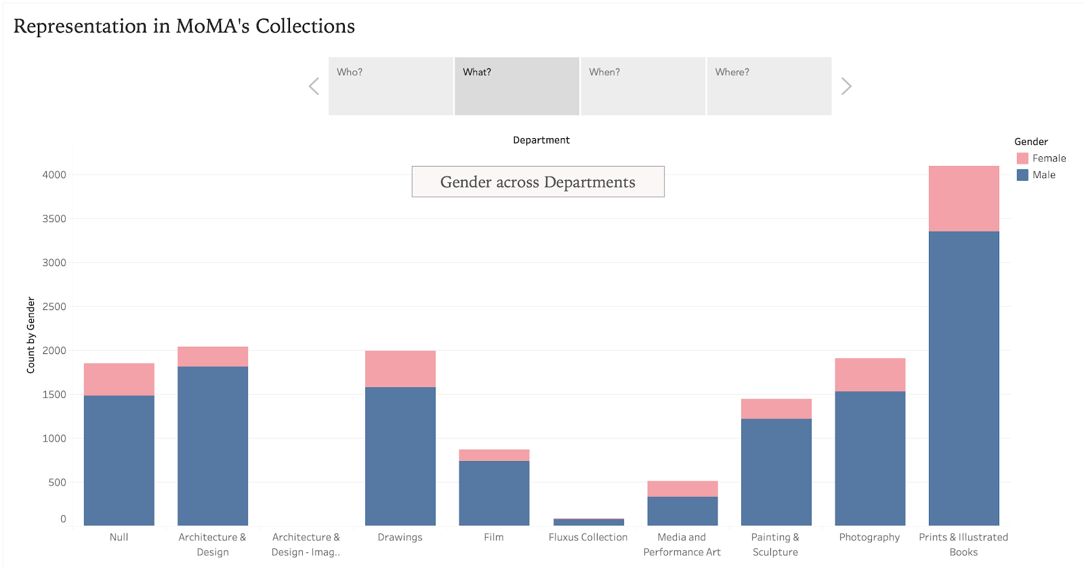Click the Count by Gender axis title
The width and height of the screenshot is (1084, 568).
pos(30,335)
